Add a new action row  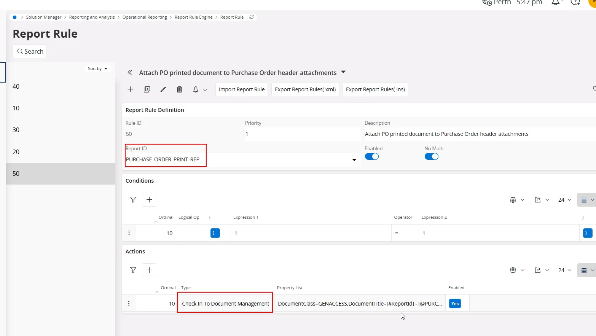pyautogui.click(x=150, y=270)
